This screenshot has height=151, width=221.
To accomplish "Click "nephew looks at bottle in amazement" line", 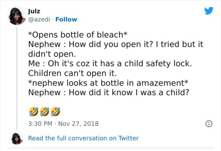I will click(109, 83).
